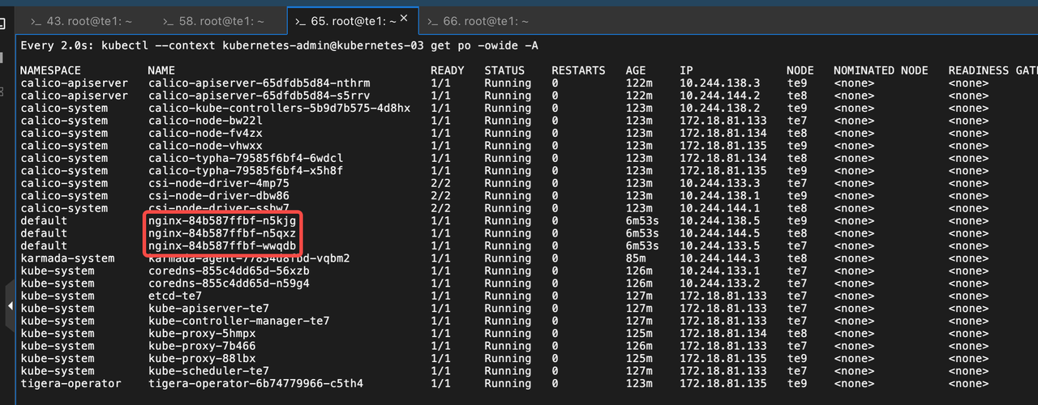The image size is (1038, 405).
Task: Click pod name nginx-84b587ffbf-n5kjg
Action: click(222, 220)
